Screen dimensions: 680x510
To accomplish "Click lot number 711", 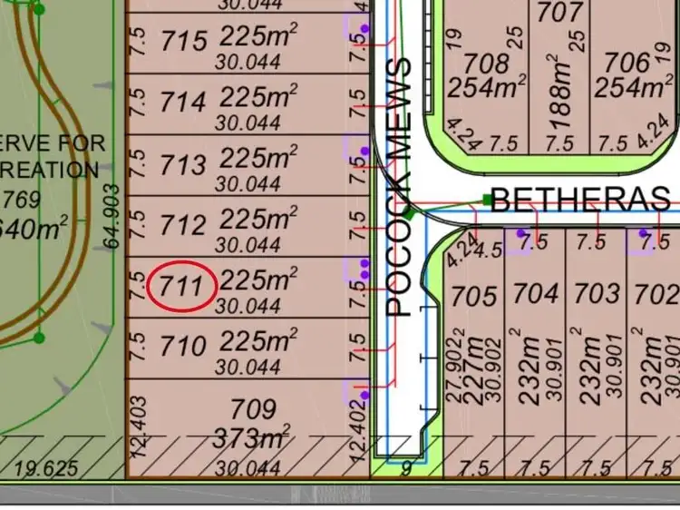I will point(181,287).
